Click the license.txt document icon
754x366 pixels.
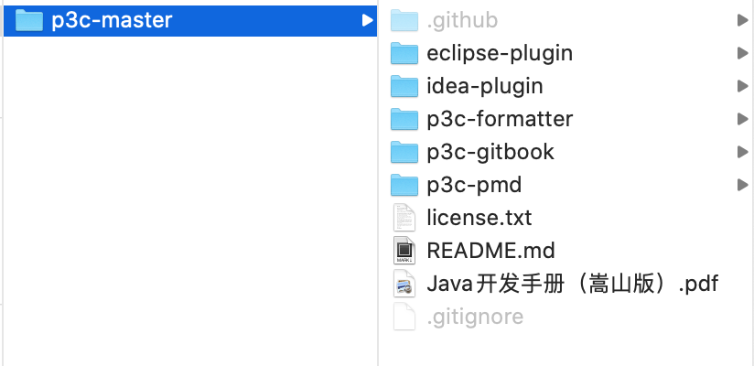[x=404, y=218]
